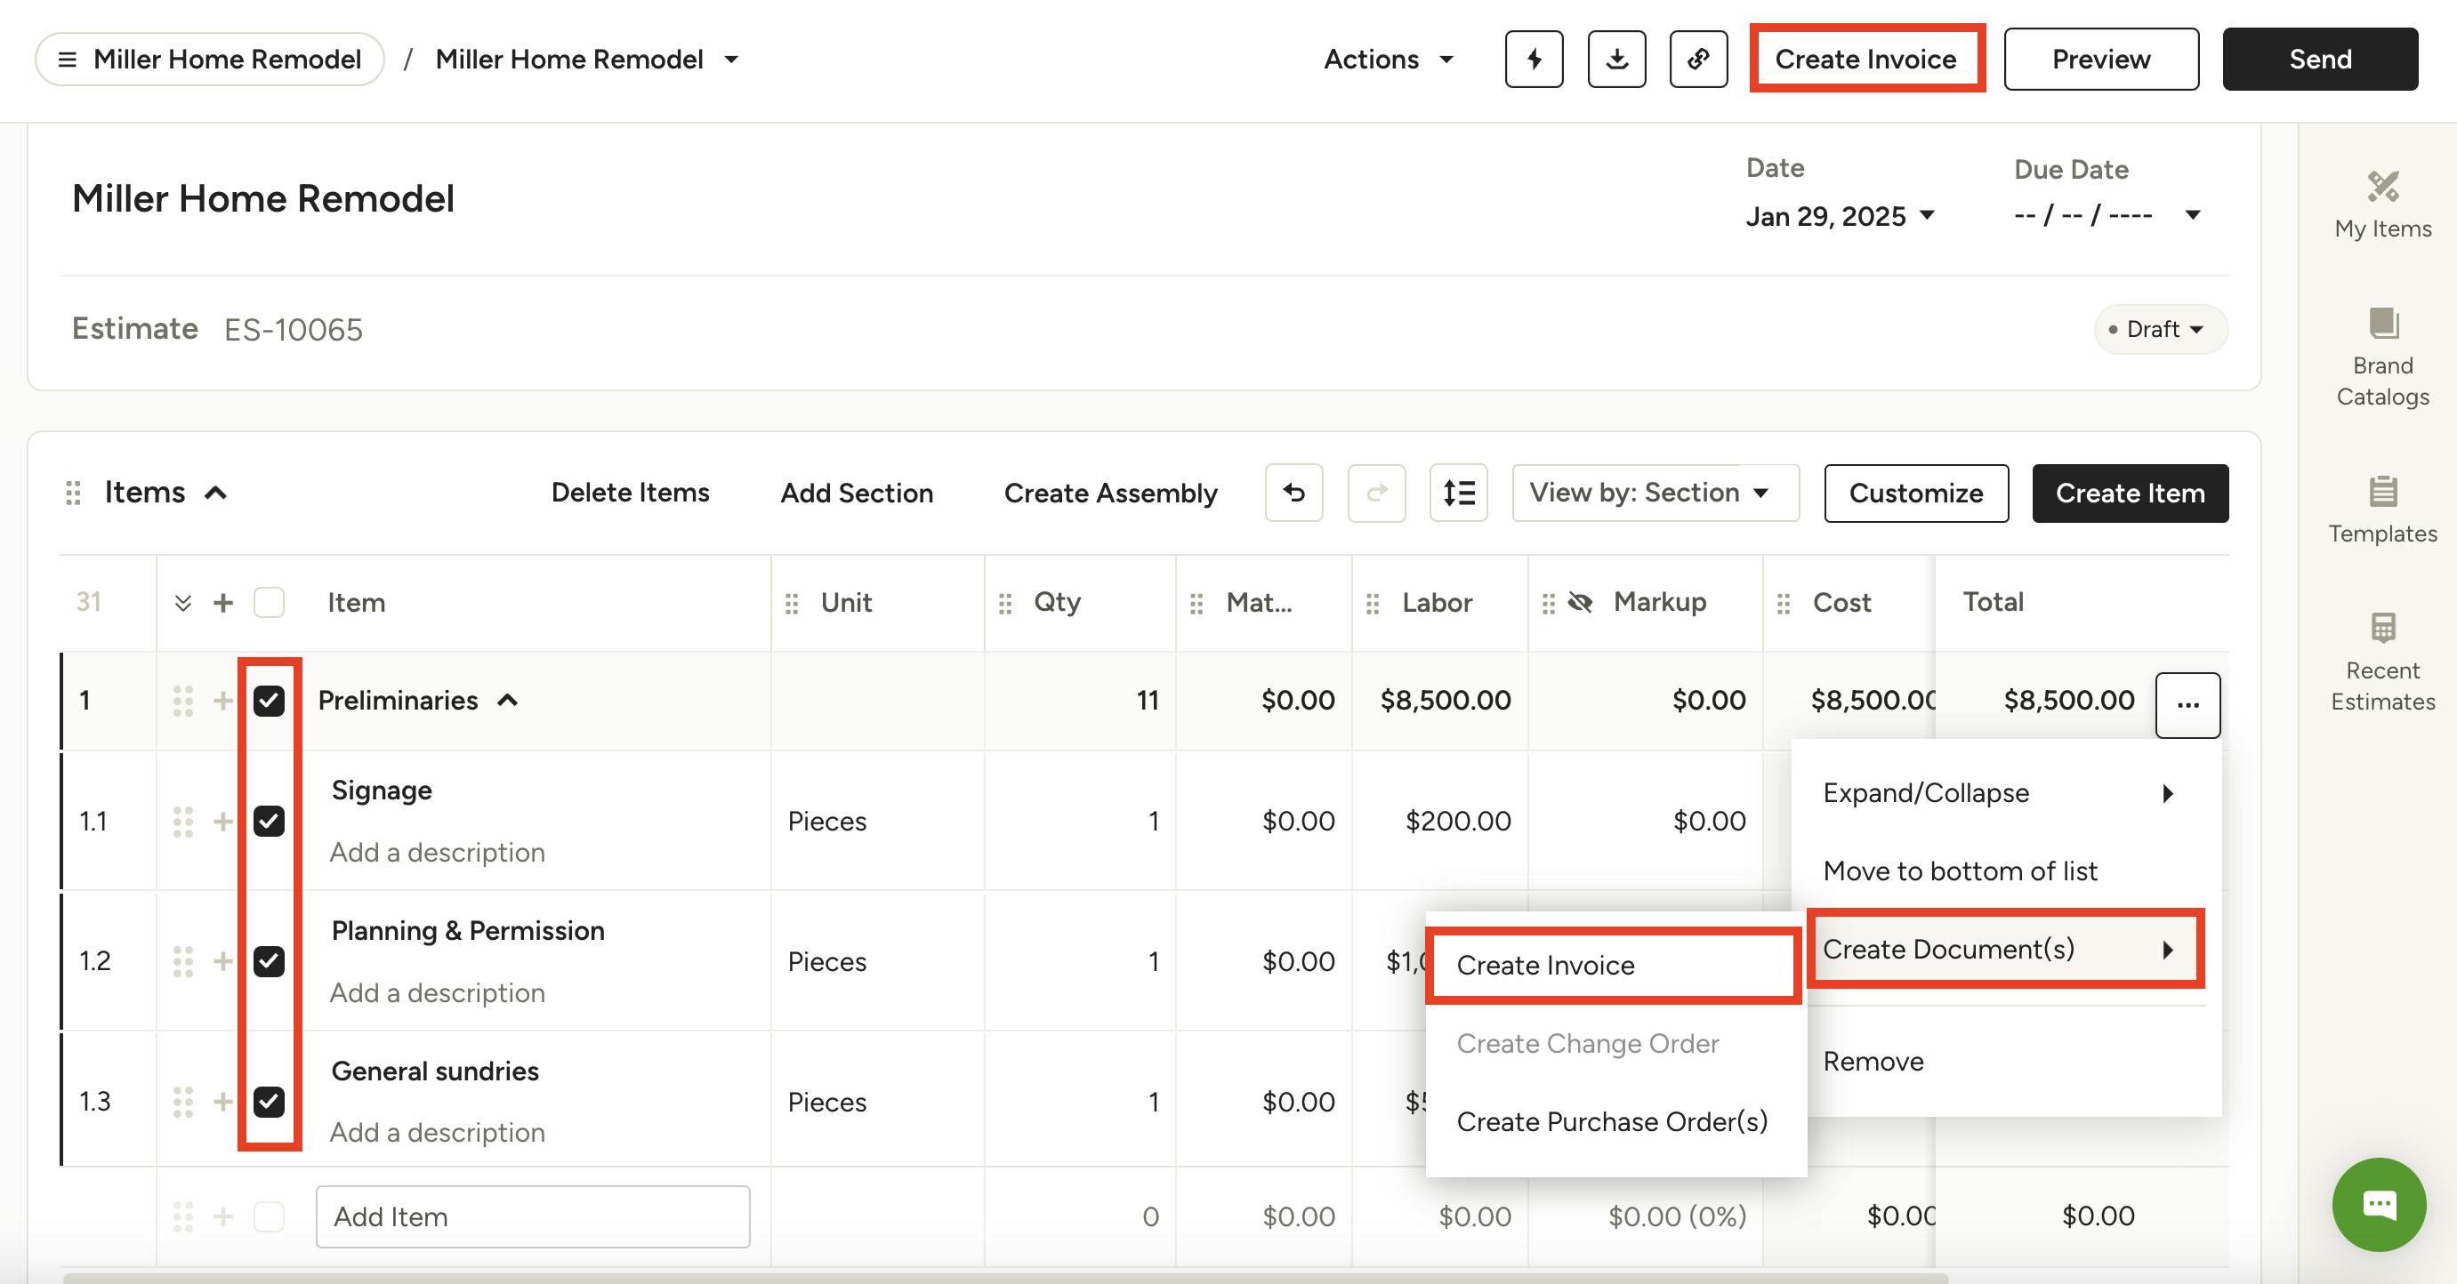Open the Templates sidebar panel
This screenshot has height=1284, width=2457.
2382,510
